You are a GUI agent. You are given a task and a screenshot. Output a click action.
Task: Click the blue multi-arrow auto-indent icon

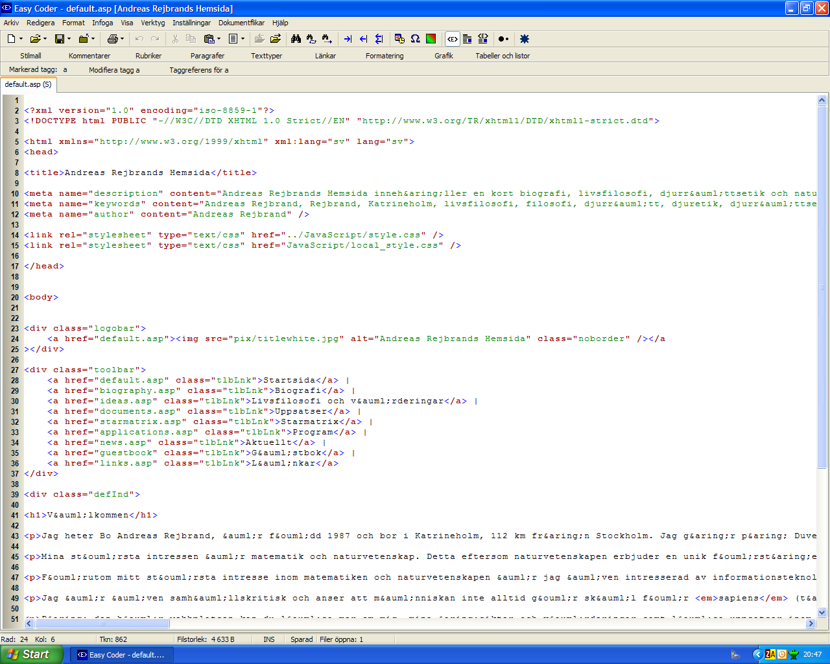pyautogui.click(x=379, y=39)
